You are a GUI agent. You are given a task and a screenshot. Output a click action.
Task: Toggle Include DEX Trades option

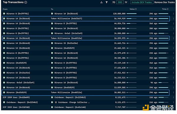tap(142, 2)
